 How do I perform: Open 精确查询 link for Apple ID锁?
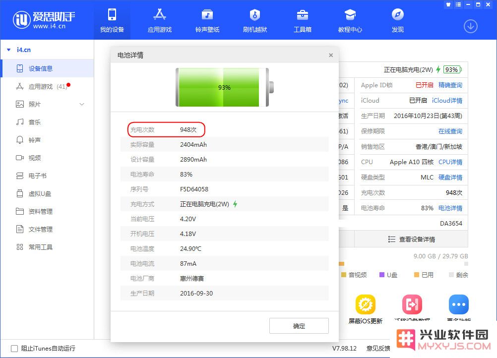coord(450,85)
